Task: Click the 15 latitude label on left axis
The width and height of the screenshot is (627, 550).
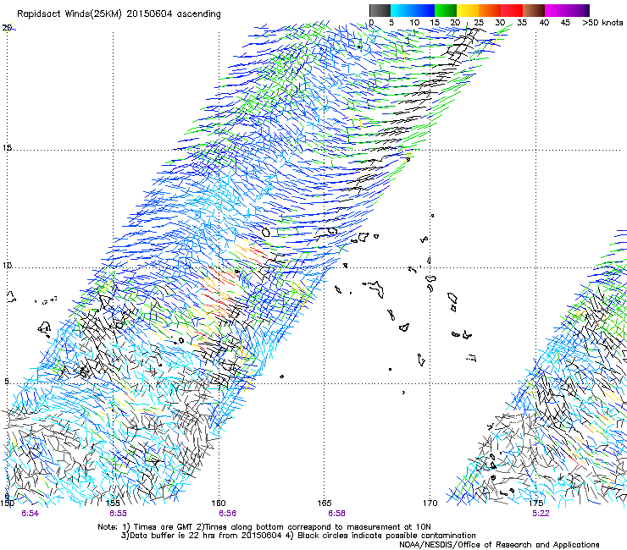Action: (7, 148)
